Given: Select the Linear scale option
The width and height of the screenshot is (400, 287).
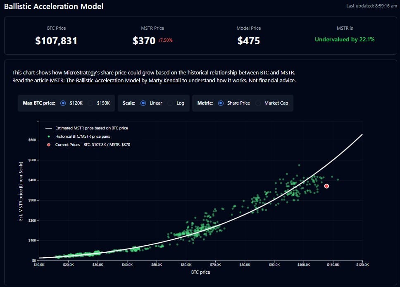Looking at the screenshot, I should [x=143, y=103].
